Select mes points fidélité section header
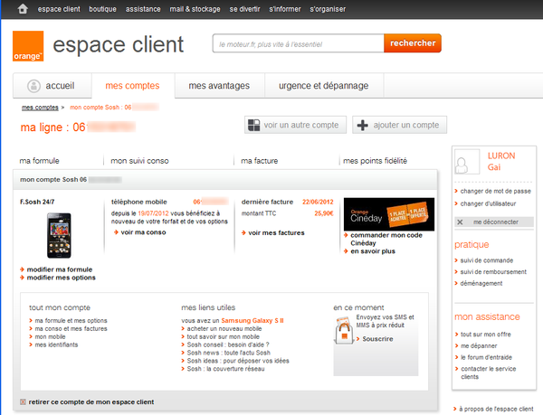The width and height of the screenshot is (543, 415). click(x=375, y=161)
